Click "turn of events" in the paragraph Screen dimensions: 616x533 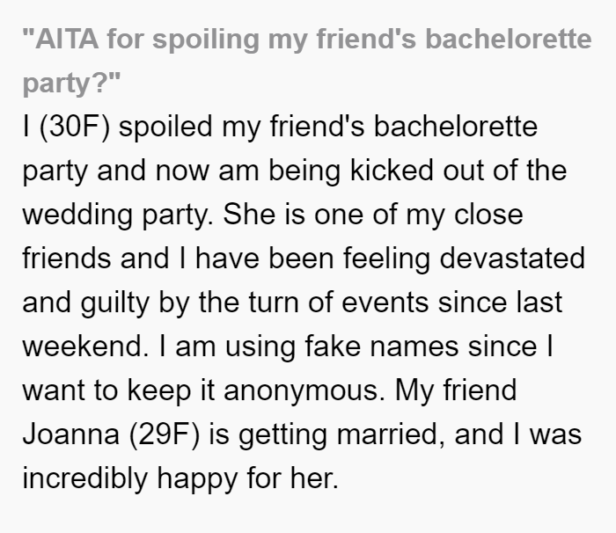point(338,303)
